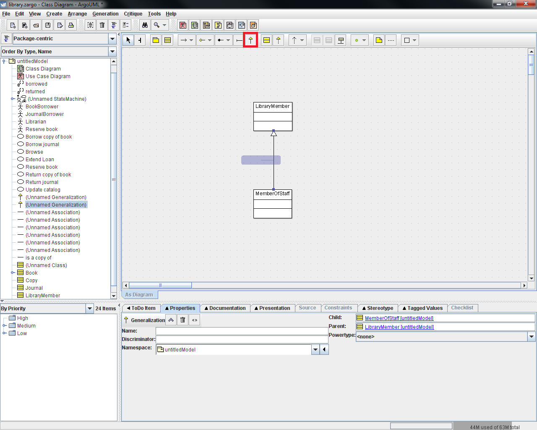Delete the generalization using the properties trash icon
This screenshot has width=537, height=430.
tap(182, 320)
